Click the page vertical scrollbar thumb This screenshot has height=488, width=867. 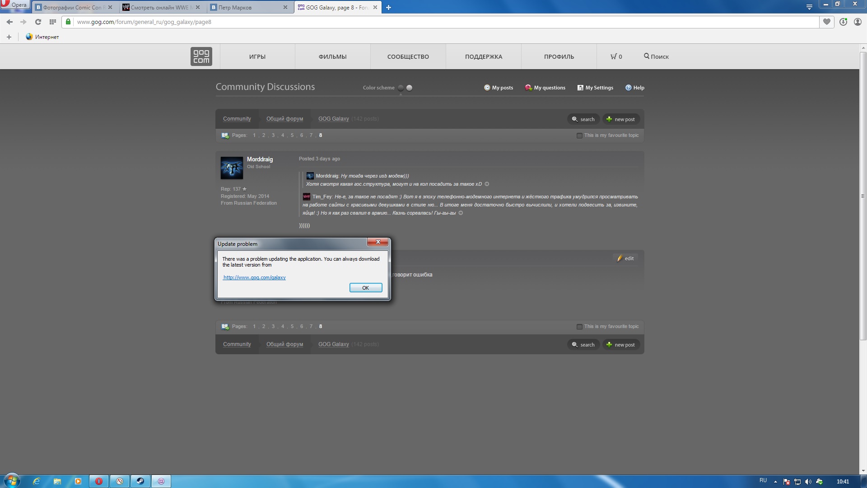pyautogui.click(x=863, y=196)
